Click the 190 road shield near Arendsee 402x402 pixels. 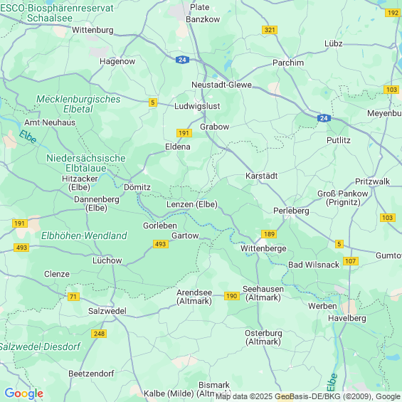click(x=232, y=296)
